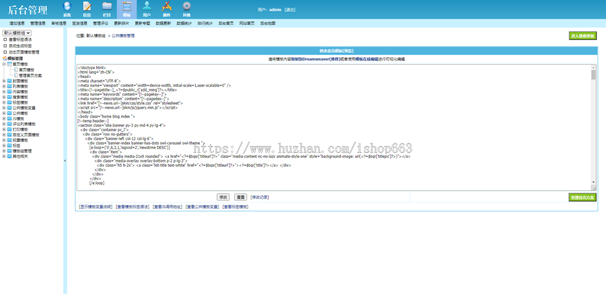
Task: Open the 默认模板组 dropdown
Action: click(17, 33)
